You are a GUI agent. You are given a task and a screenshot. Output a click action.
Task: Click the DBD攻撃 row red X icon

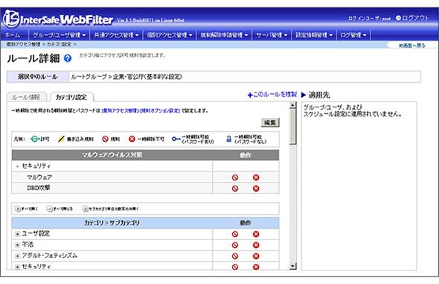[256, 189]
